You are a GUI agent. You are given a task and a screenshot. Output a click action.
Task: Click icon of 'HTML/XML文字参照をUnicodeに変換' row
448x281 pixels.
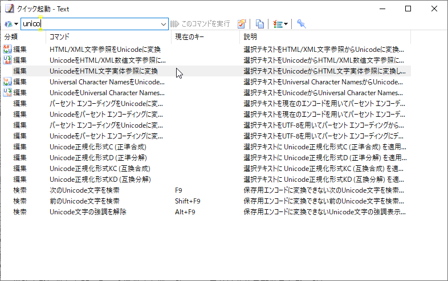pos(7,49)
